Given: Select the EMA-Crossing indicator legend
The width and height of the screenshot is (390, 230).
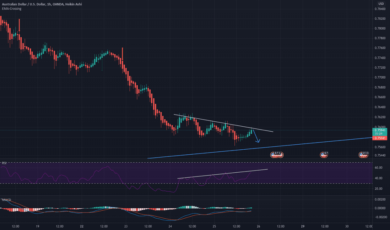Looking at the screenshot, I should click(12, 9).
